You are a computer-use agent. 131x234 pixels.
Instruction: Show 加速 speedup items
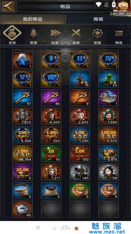(x=55, y=36)
